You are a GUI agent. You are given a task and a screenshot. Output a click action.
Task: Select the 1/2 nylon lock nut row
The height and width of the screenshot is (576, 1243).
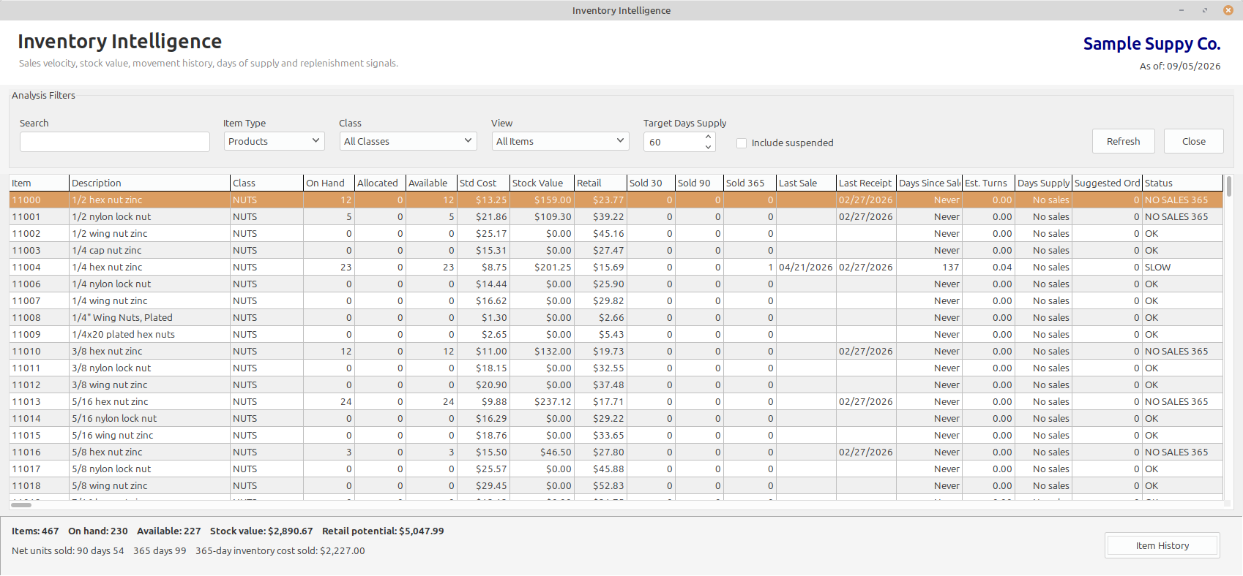[616, 216]
